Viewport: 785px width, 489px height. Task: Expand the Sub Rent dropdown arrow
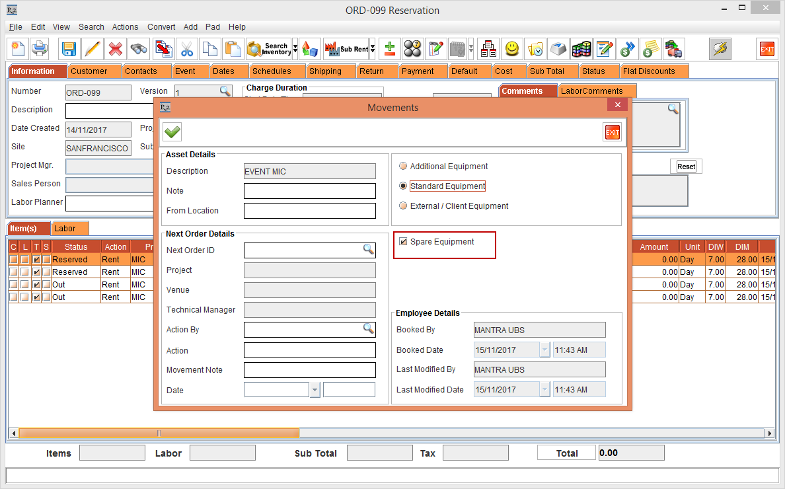coord(373,49)
